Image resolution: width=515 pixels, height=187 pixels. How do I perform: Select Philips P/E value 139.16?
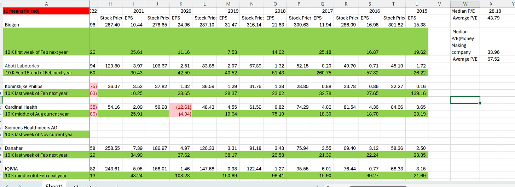417,93
